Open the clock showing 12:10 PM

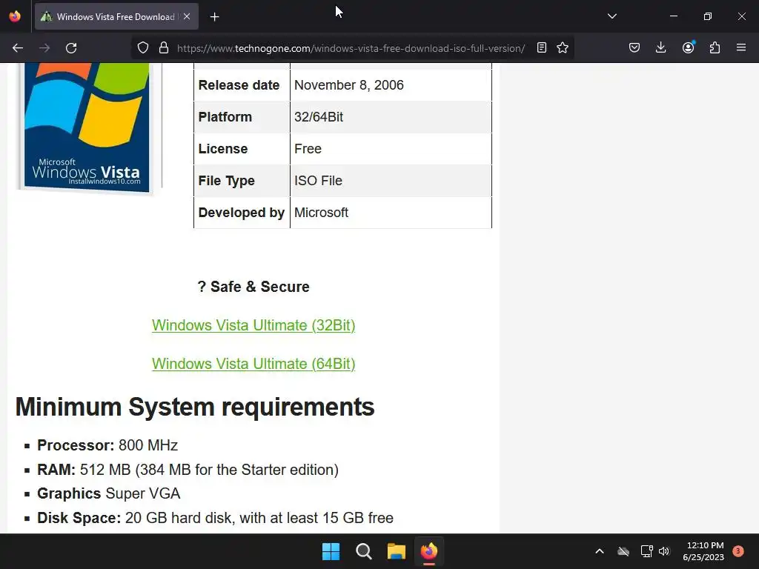coord(704,551)
